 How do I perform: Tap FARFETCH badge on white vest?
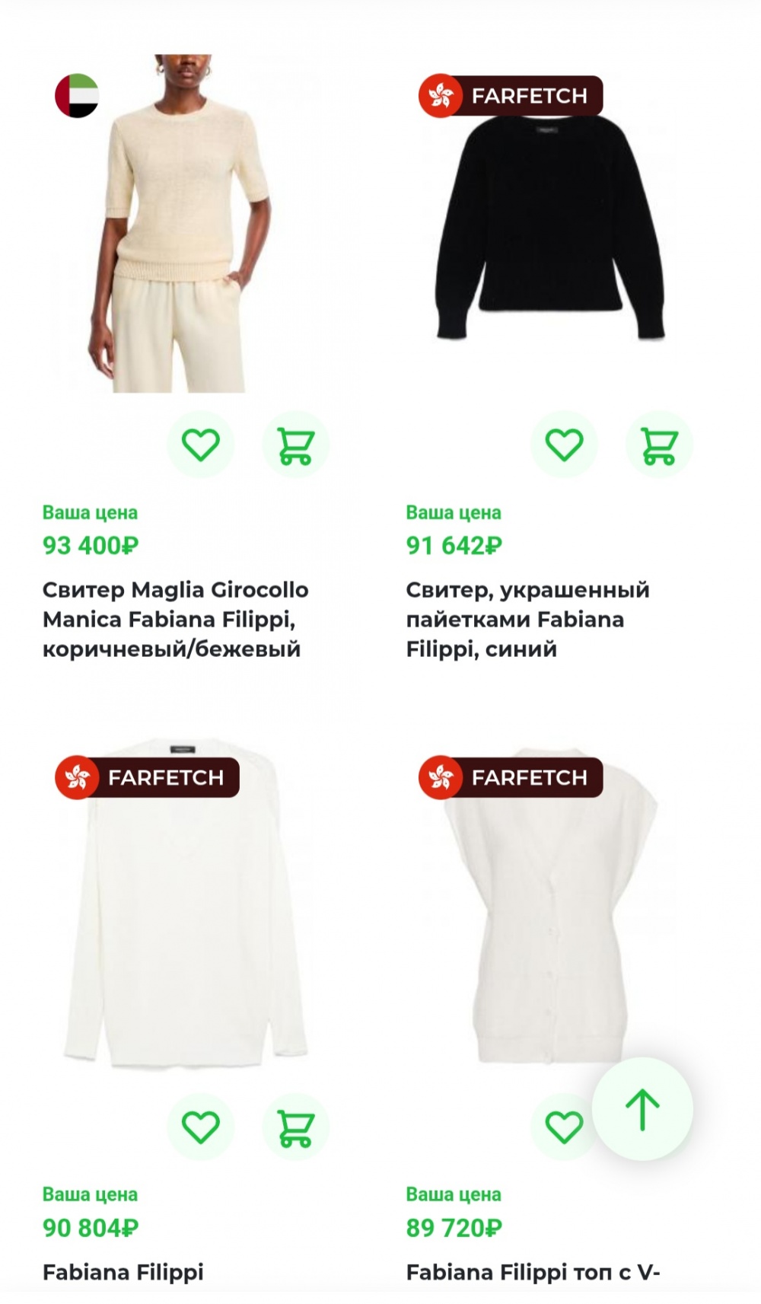(511, 777)
